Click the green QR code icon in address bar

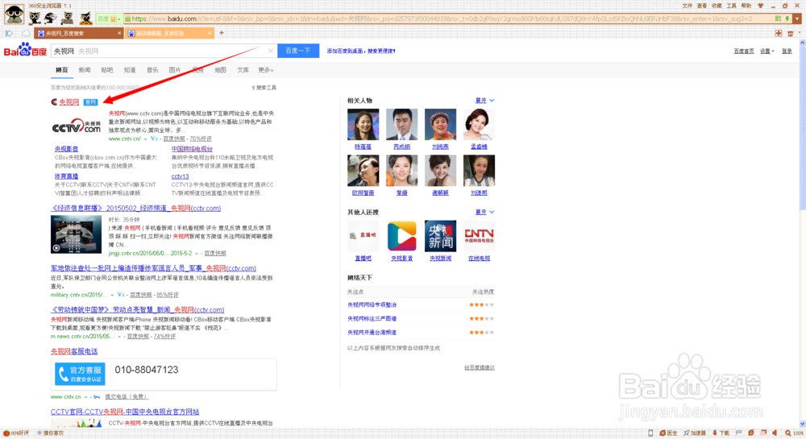point(779,19)
